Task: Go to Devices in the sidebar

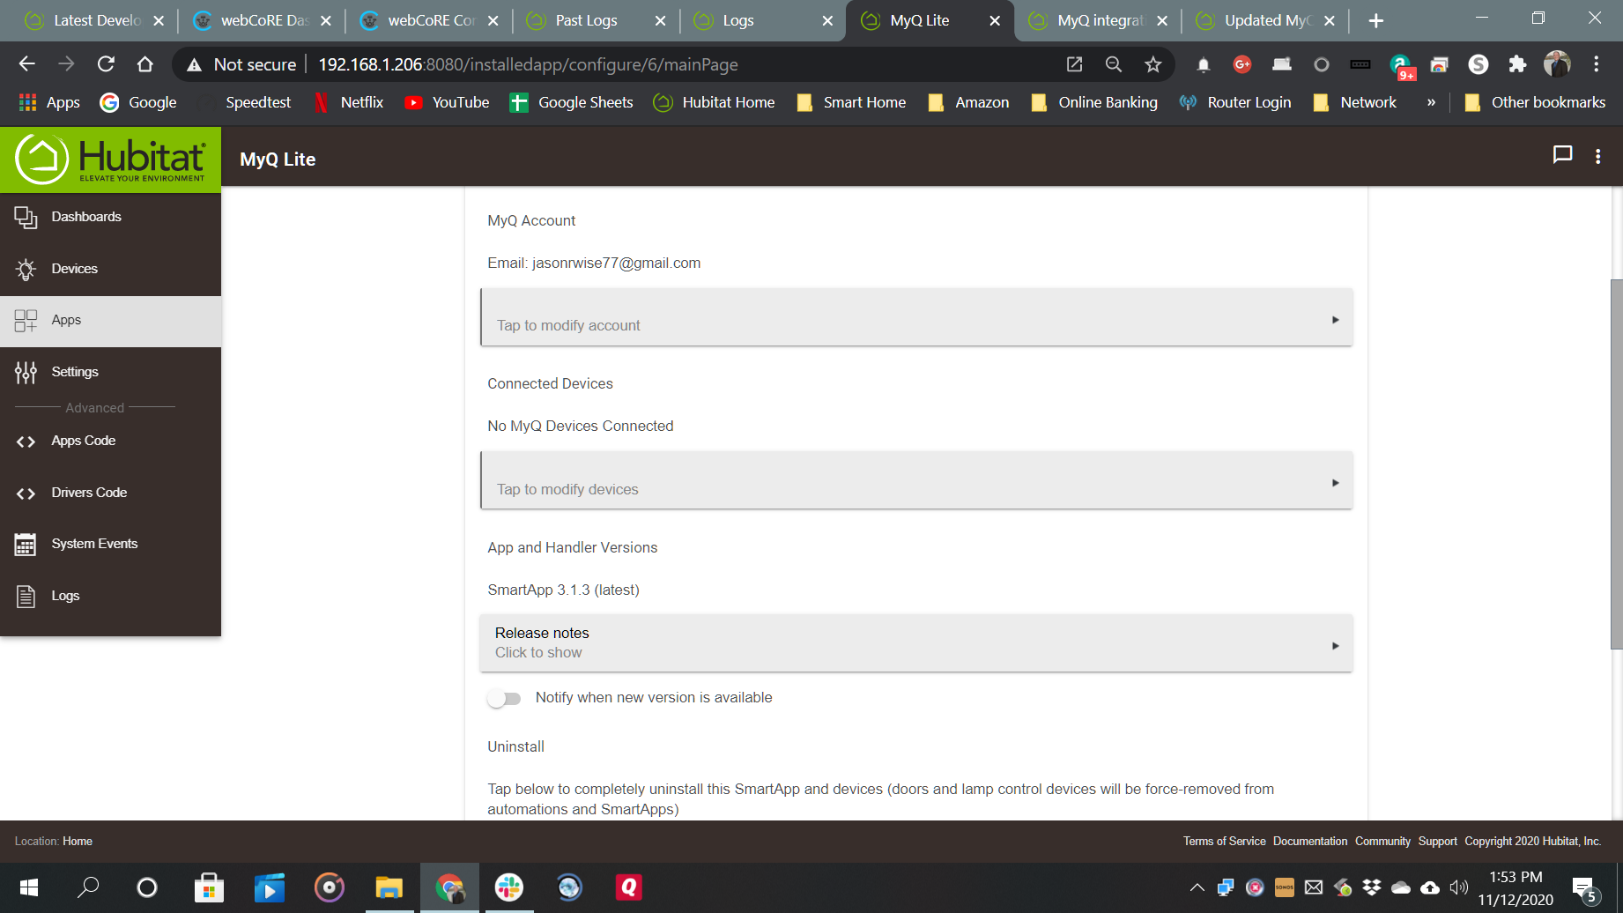Action: click(110, 269)
